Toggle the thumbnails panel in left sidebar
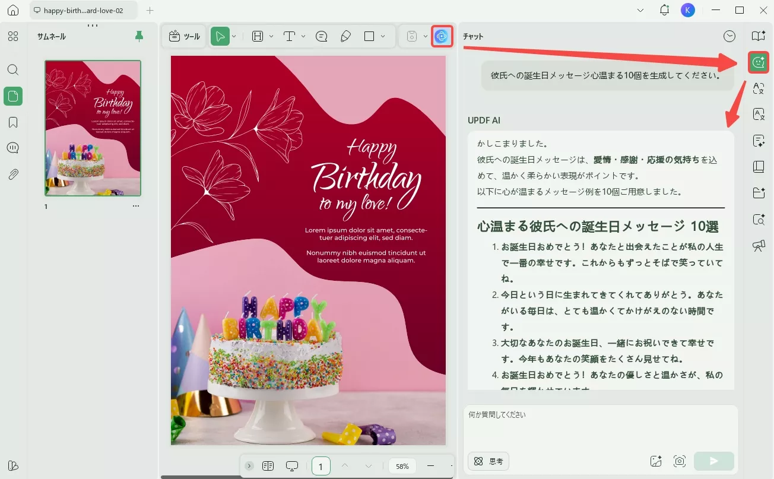The image size is (774, 479). [x=13, y=96]
